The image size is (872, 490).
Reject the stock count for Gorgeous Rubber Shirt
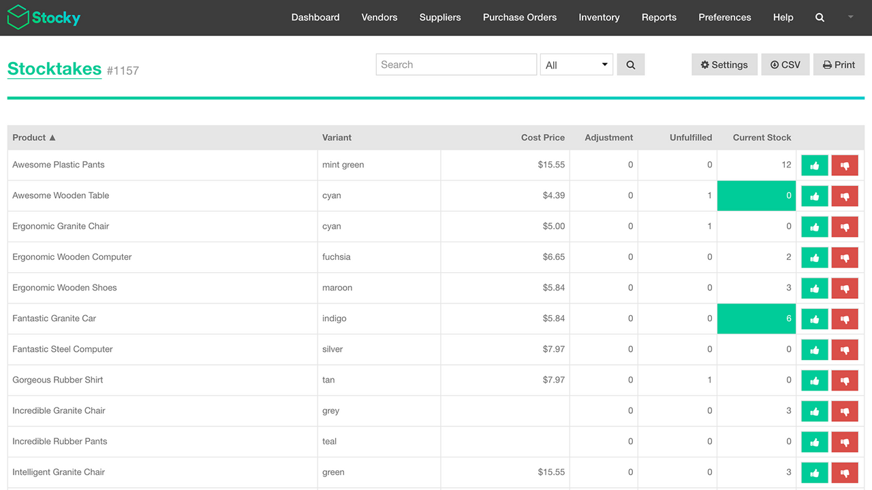click(844, 380)
